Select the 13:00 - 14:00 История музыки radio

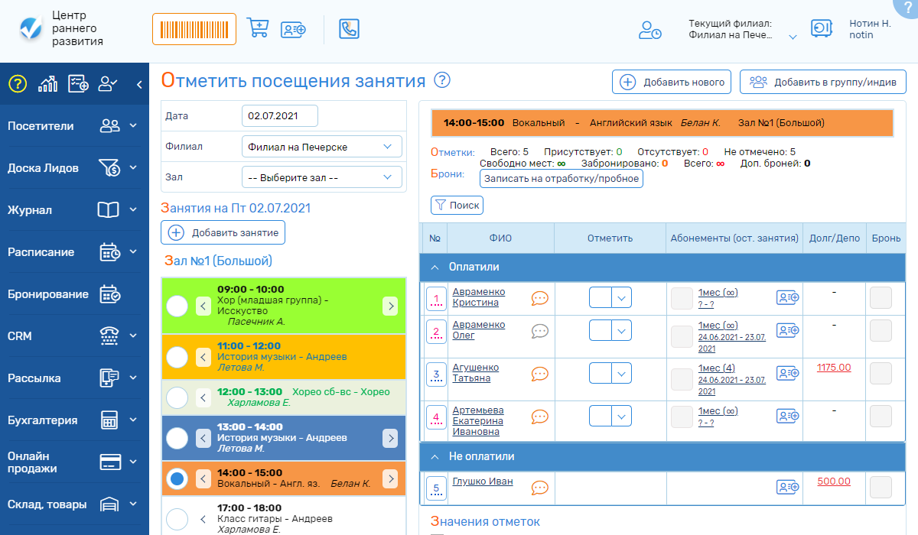point(177,438)
